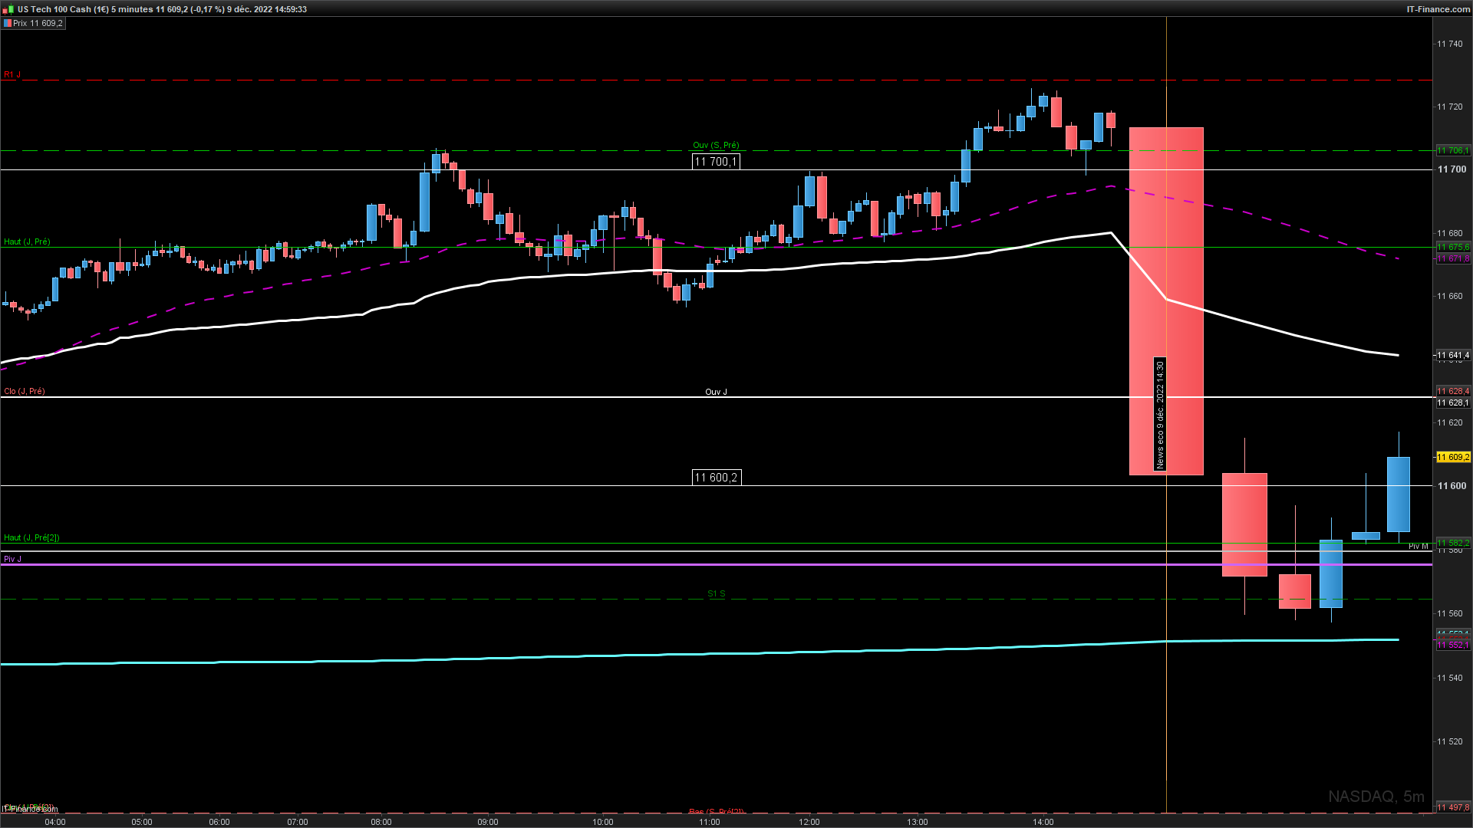1473x828 pixels.
Task: Click the magenta 11 552,1 axis tag
Action: click(x=1452, y=646)
